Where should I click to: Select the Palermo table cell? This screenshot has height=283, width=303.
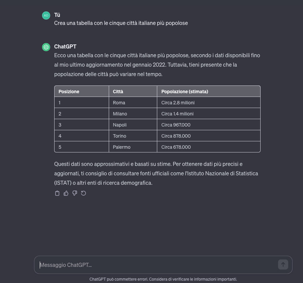pyautogui.click(x=122, y=147)
